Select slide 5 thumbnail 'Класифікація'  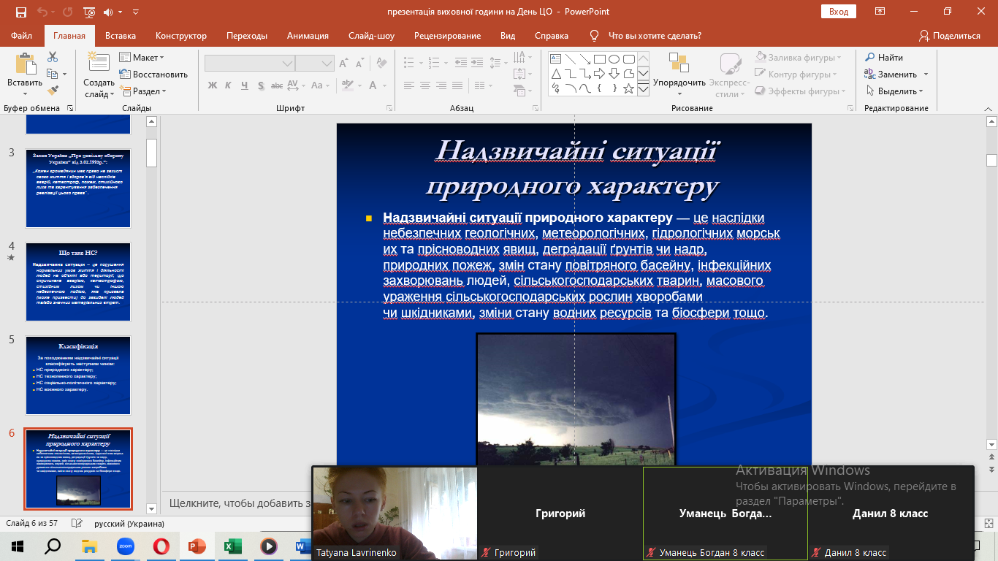tap(78, 375)
